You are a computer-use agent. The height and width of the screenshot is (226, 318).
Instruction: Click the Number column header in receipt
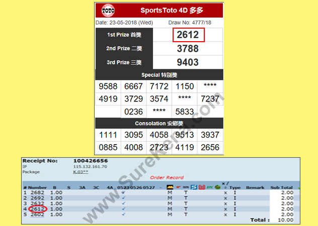pyautogui.click(x=37, y=187)
